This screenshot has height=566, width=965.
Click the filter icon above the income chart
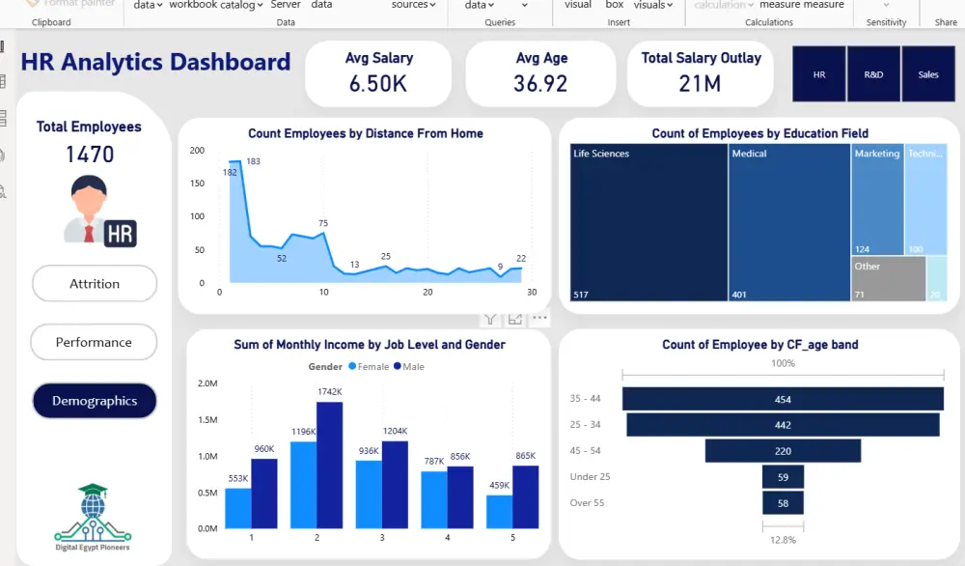tap(490, 319)
